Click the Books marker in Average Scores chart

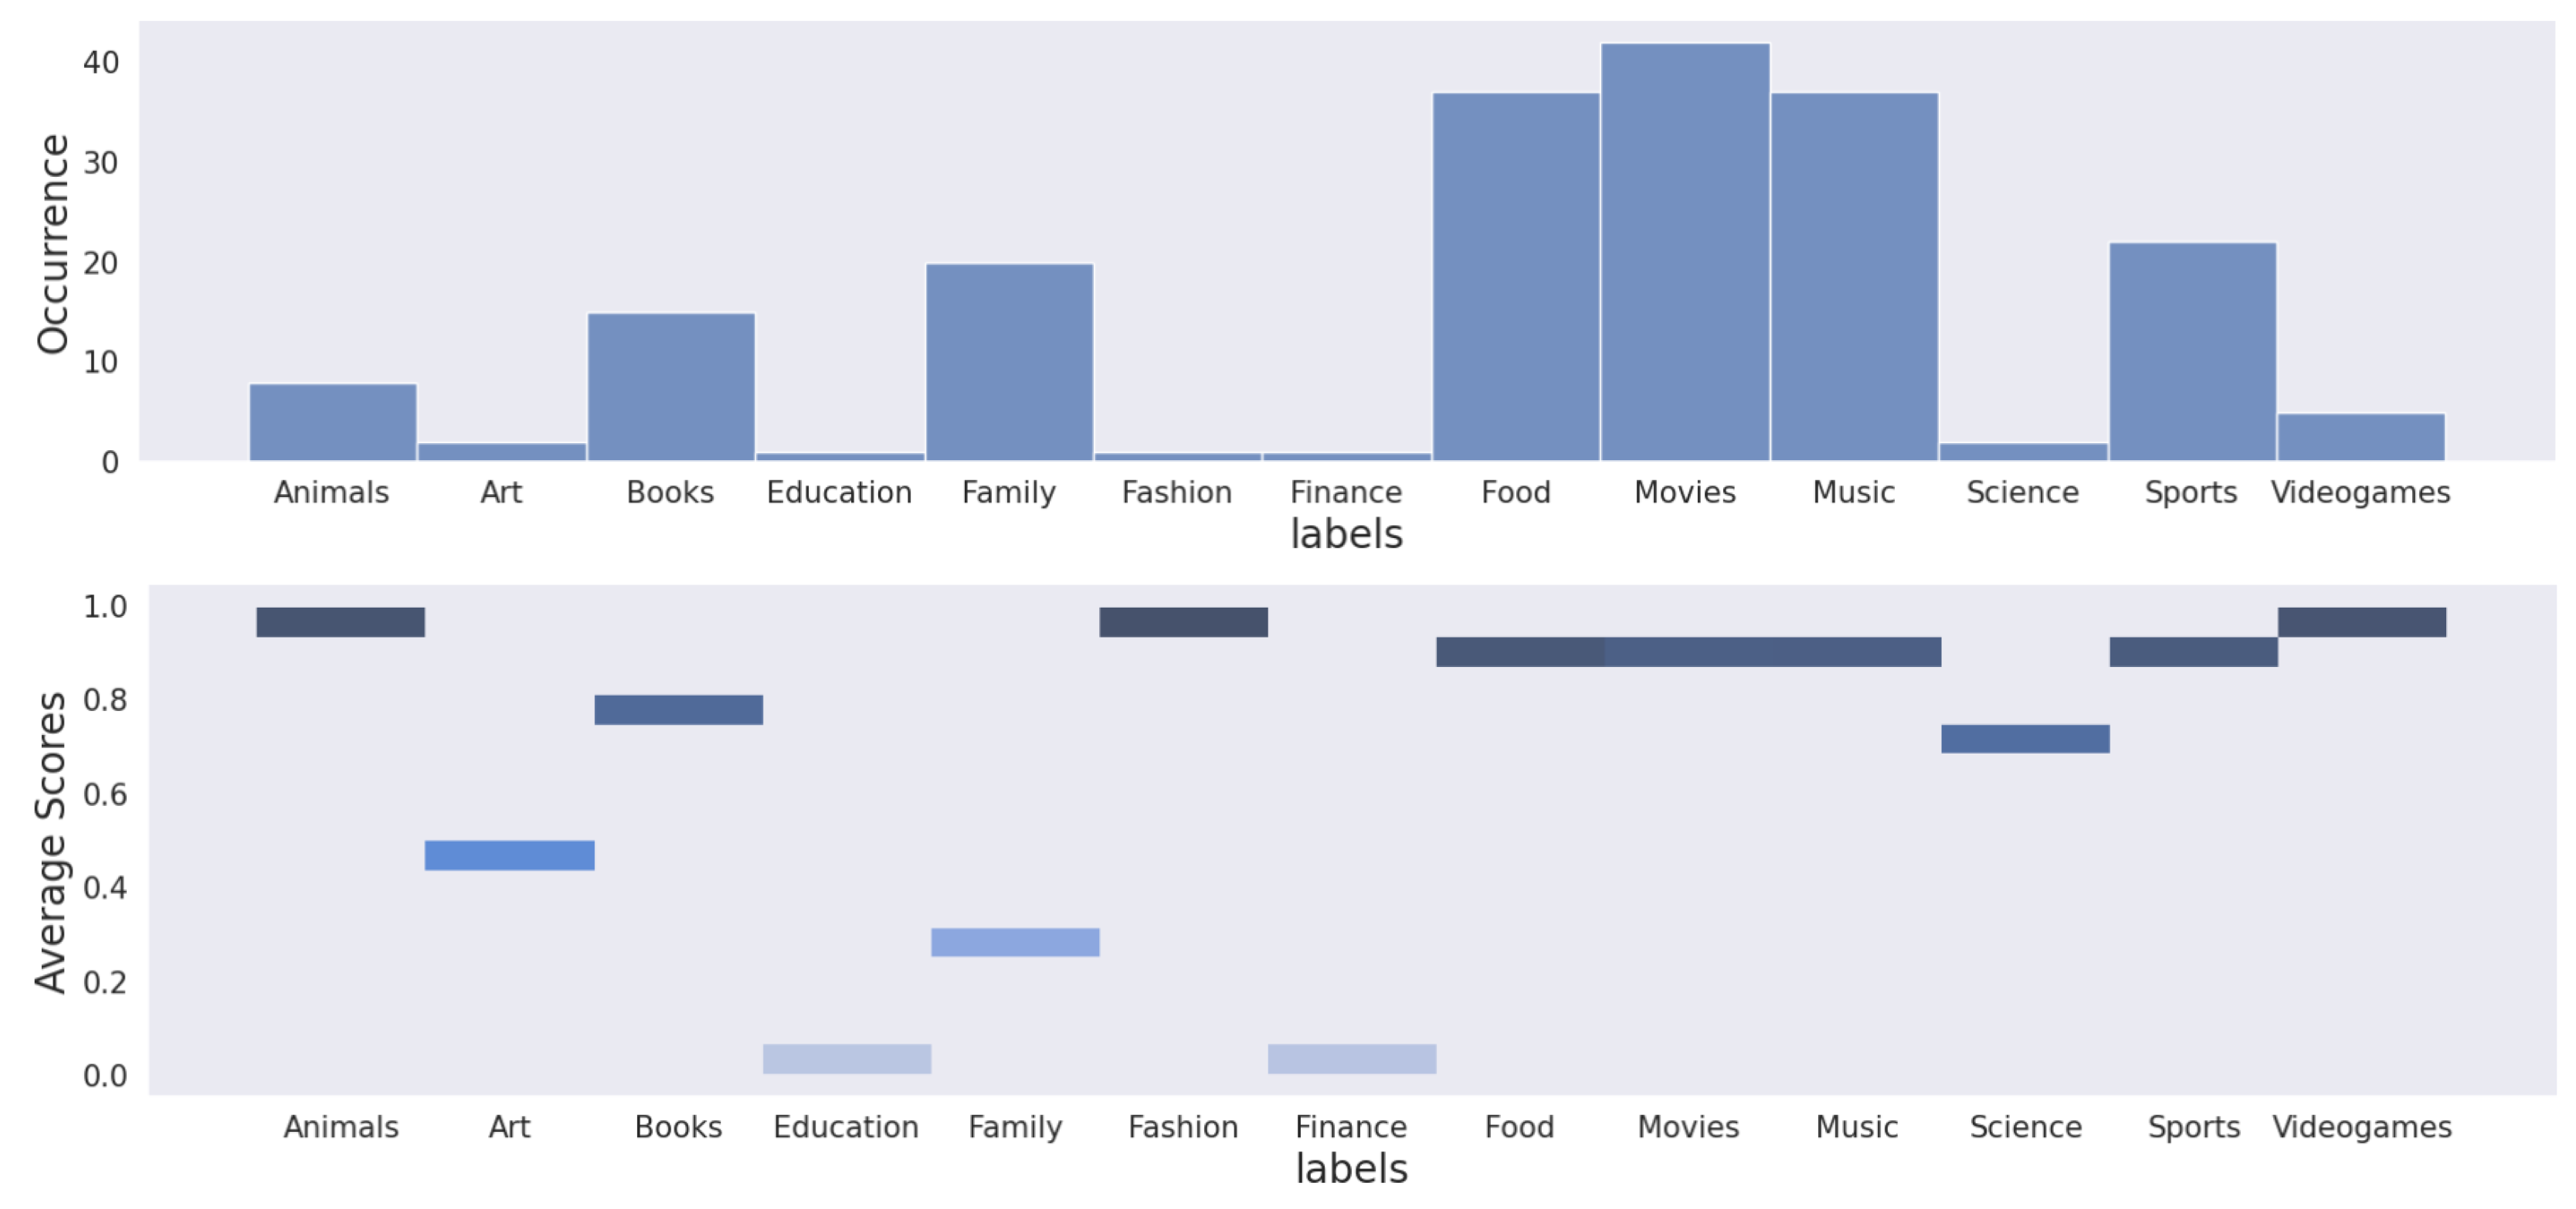(x=678, y=709)
